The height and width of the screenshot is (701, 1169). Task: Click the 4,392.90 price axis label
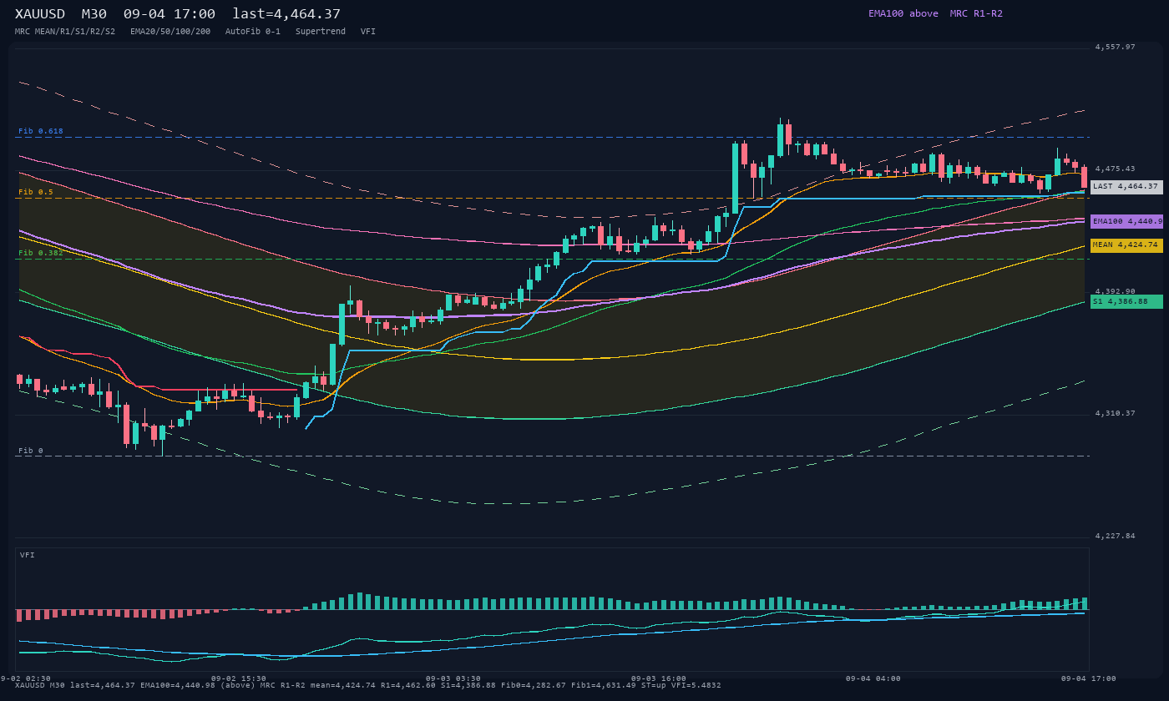1116,291
